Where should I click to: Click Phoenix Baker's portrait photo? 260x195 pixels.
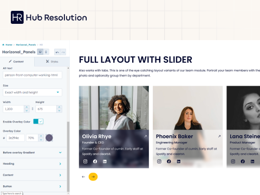coord(188,108)
